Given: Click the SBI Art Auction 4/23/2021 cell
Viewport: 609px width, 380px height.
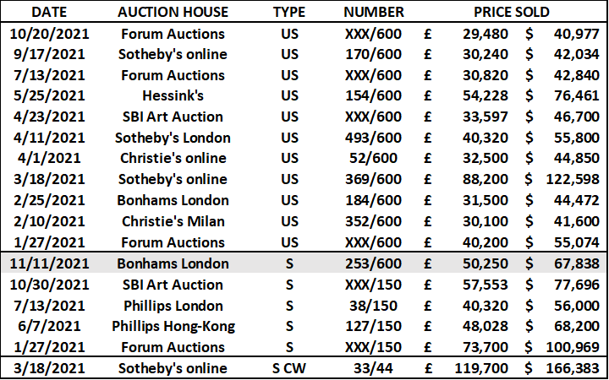Looking at the screenshot, I should [173, 117].
